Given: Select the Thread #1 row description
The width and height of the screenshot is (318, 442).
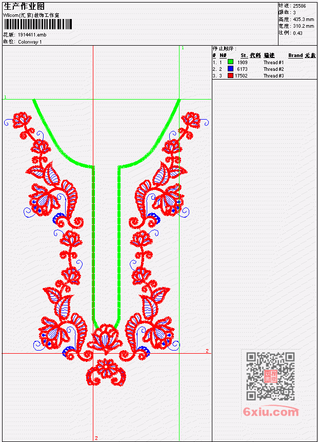Looking at the screenshot, I should click(x=273, y=62).
